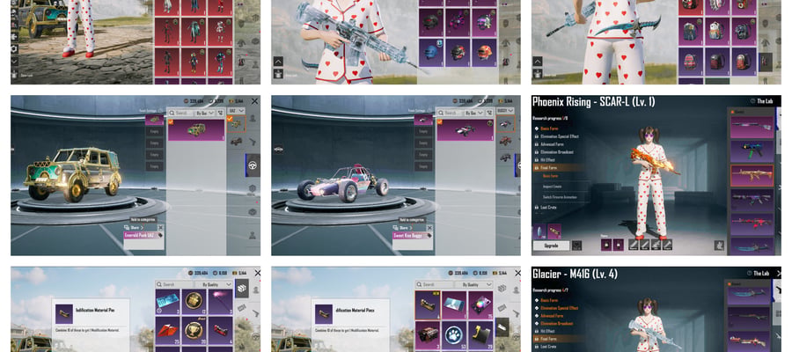Image resolution: width=792 pixels, height=352 pixels.
Task: Click the tag icon on Sweet Kiss Buggy label
Action: click(429, 235)
